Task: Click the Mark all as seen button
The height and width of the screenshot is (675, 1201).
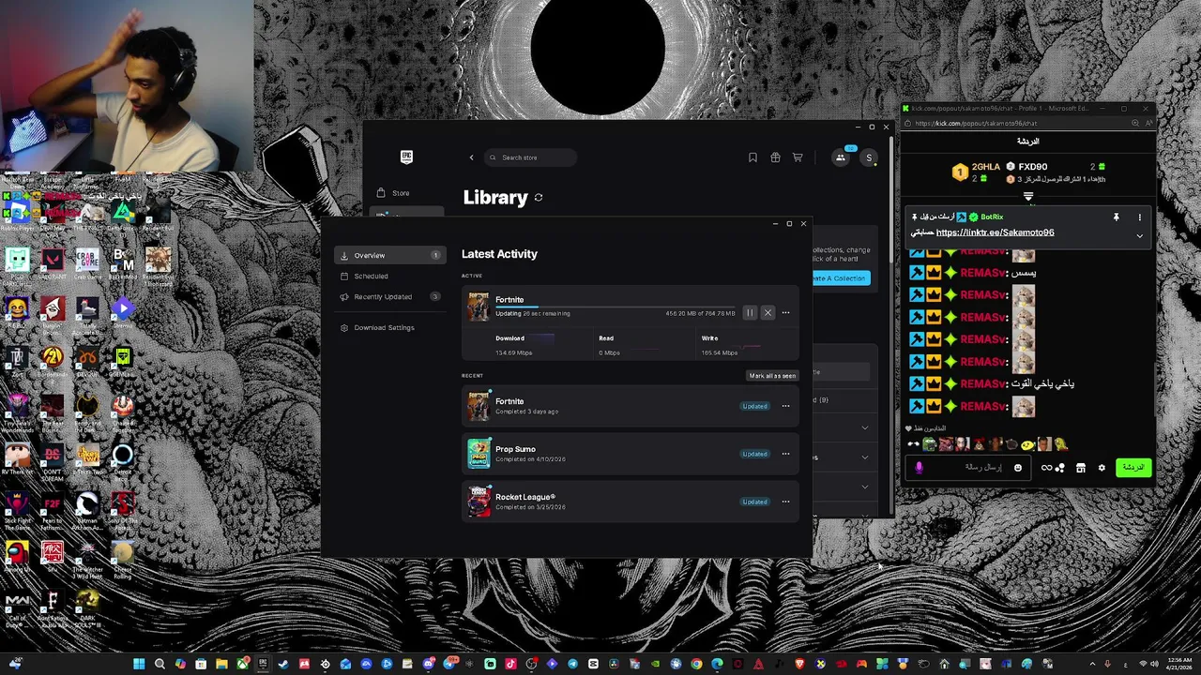Action: 772,376
